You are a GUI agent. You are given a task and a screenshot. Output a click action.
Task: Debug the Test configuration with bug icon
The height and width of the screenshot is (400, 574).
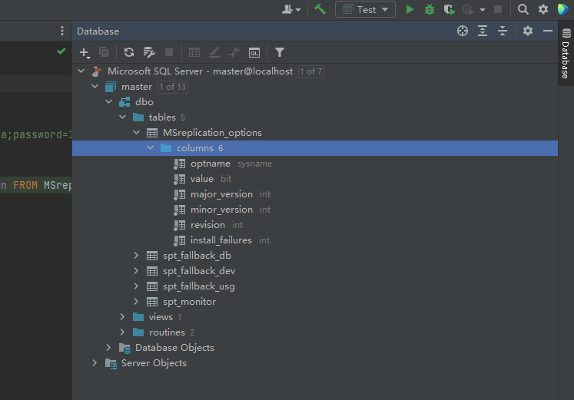pyautogui.click(x=430, y=9)
